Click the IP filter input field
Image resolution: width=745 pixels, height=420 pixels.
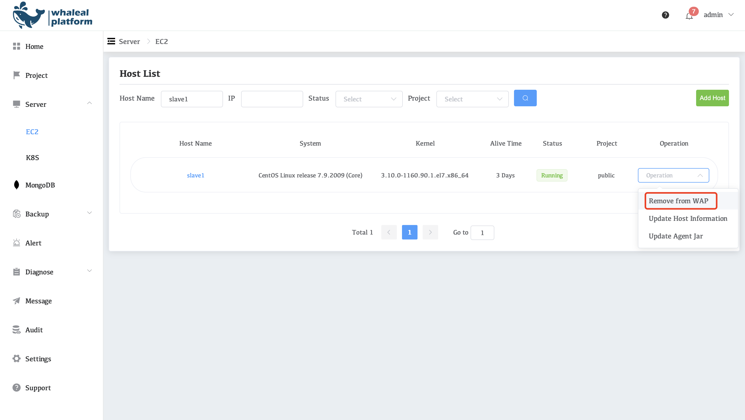272,99
